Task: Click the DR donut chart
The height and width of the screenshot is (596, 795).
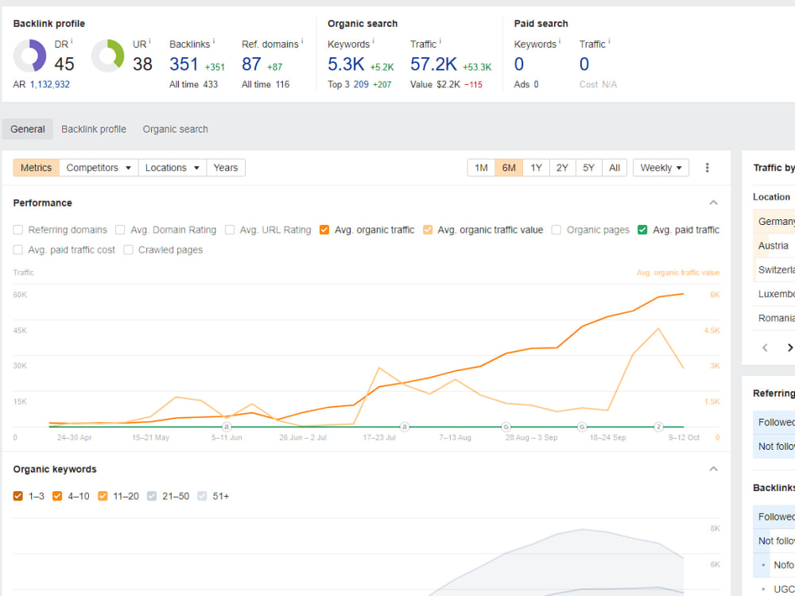Action: 29,56
